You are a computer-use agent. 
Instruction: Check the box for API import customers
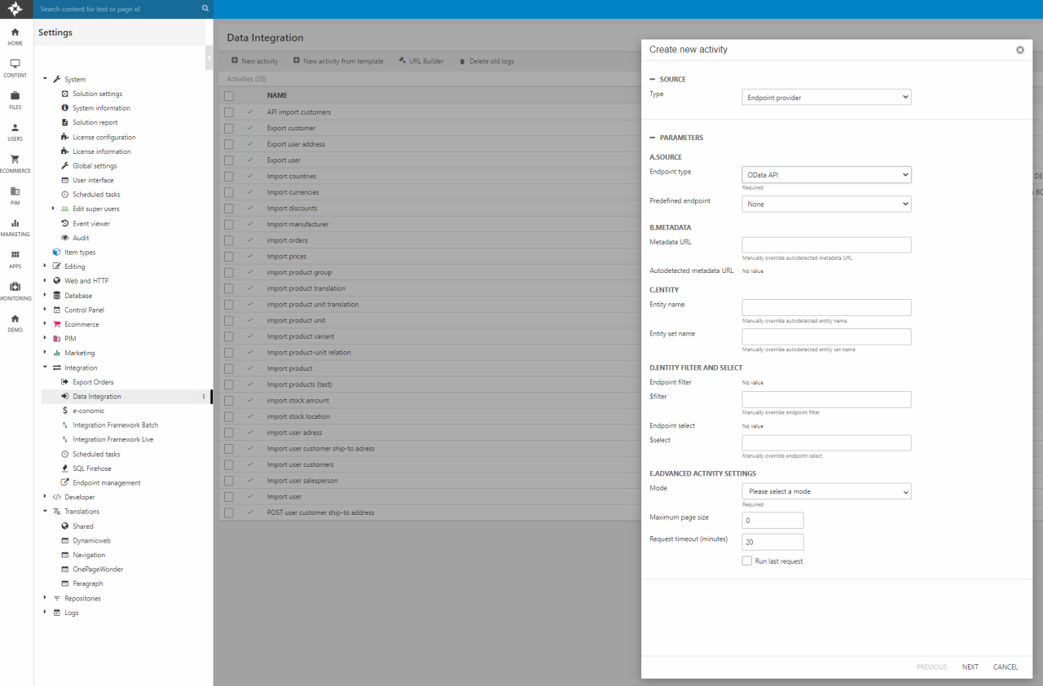pyautogui.click(x=229, y=112)
